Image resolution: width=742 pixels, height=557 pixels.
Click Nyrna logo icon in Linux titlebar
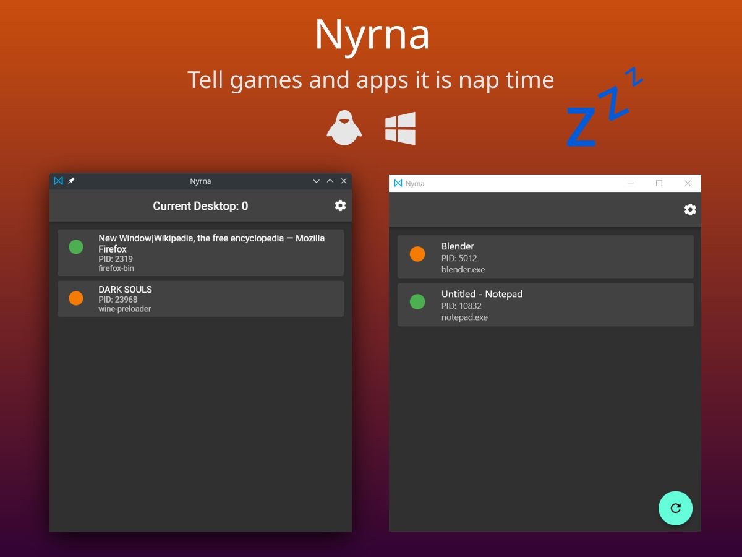tap(59, 181)
